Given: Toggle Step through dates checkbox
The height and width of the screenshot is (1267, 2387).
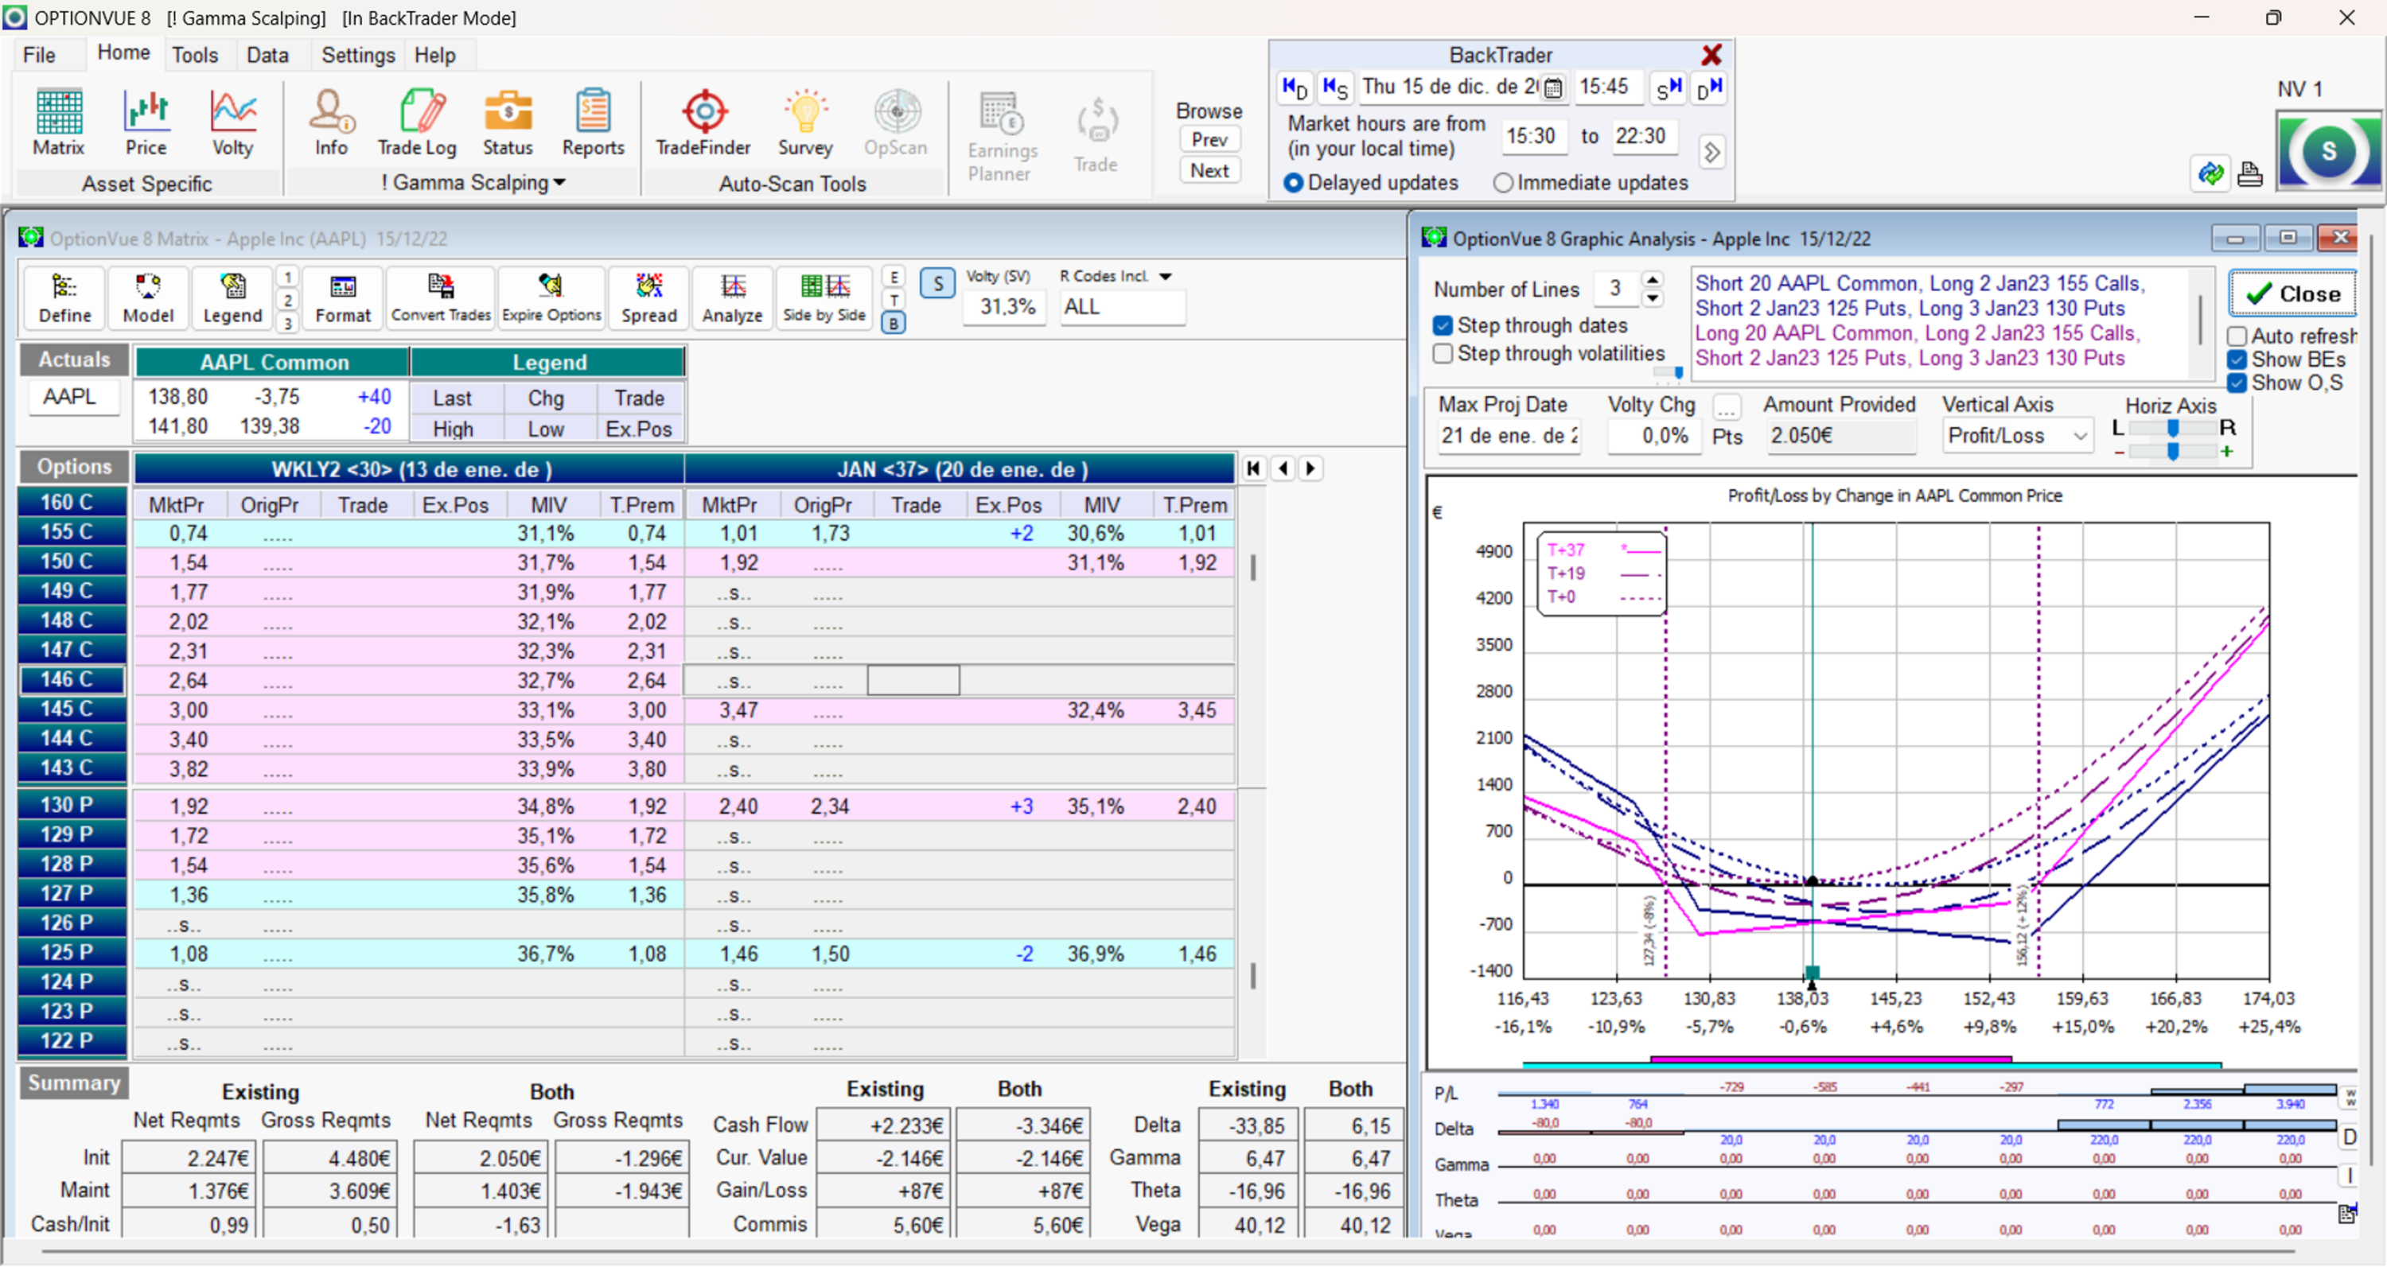Looking at the screenshot, I should coord(1442,326).
